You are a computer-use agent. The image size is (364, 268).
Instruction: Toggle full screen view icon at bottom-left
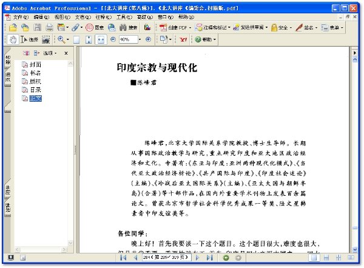11,257
